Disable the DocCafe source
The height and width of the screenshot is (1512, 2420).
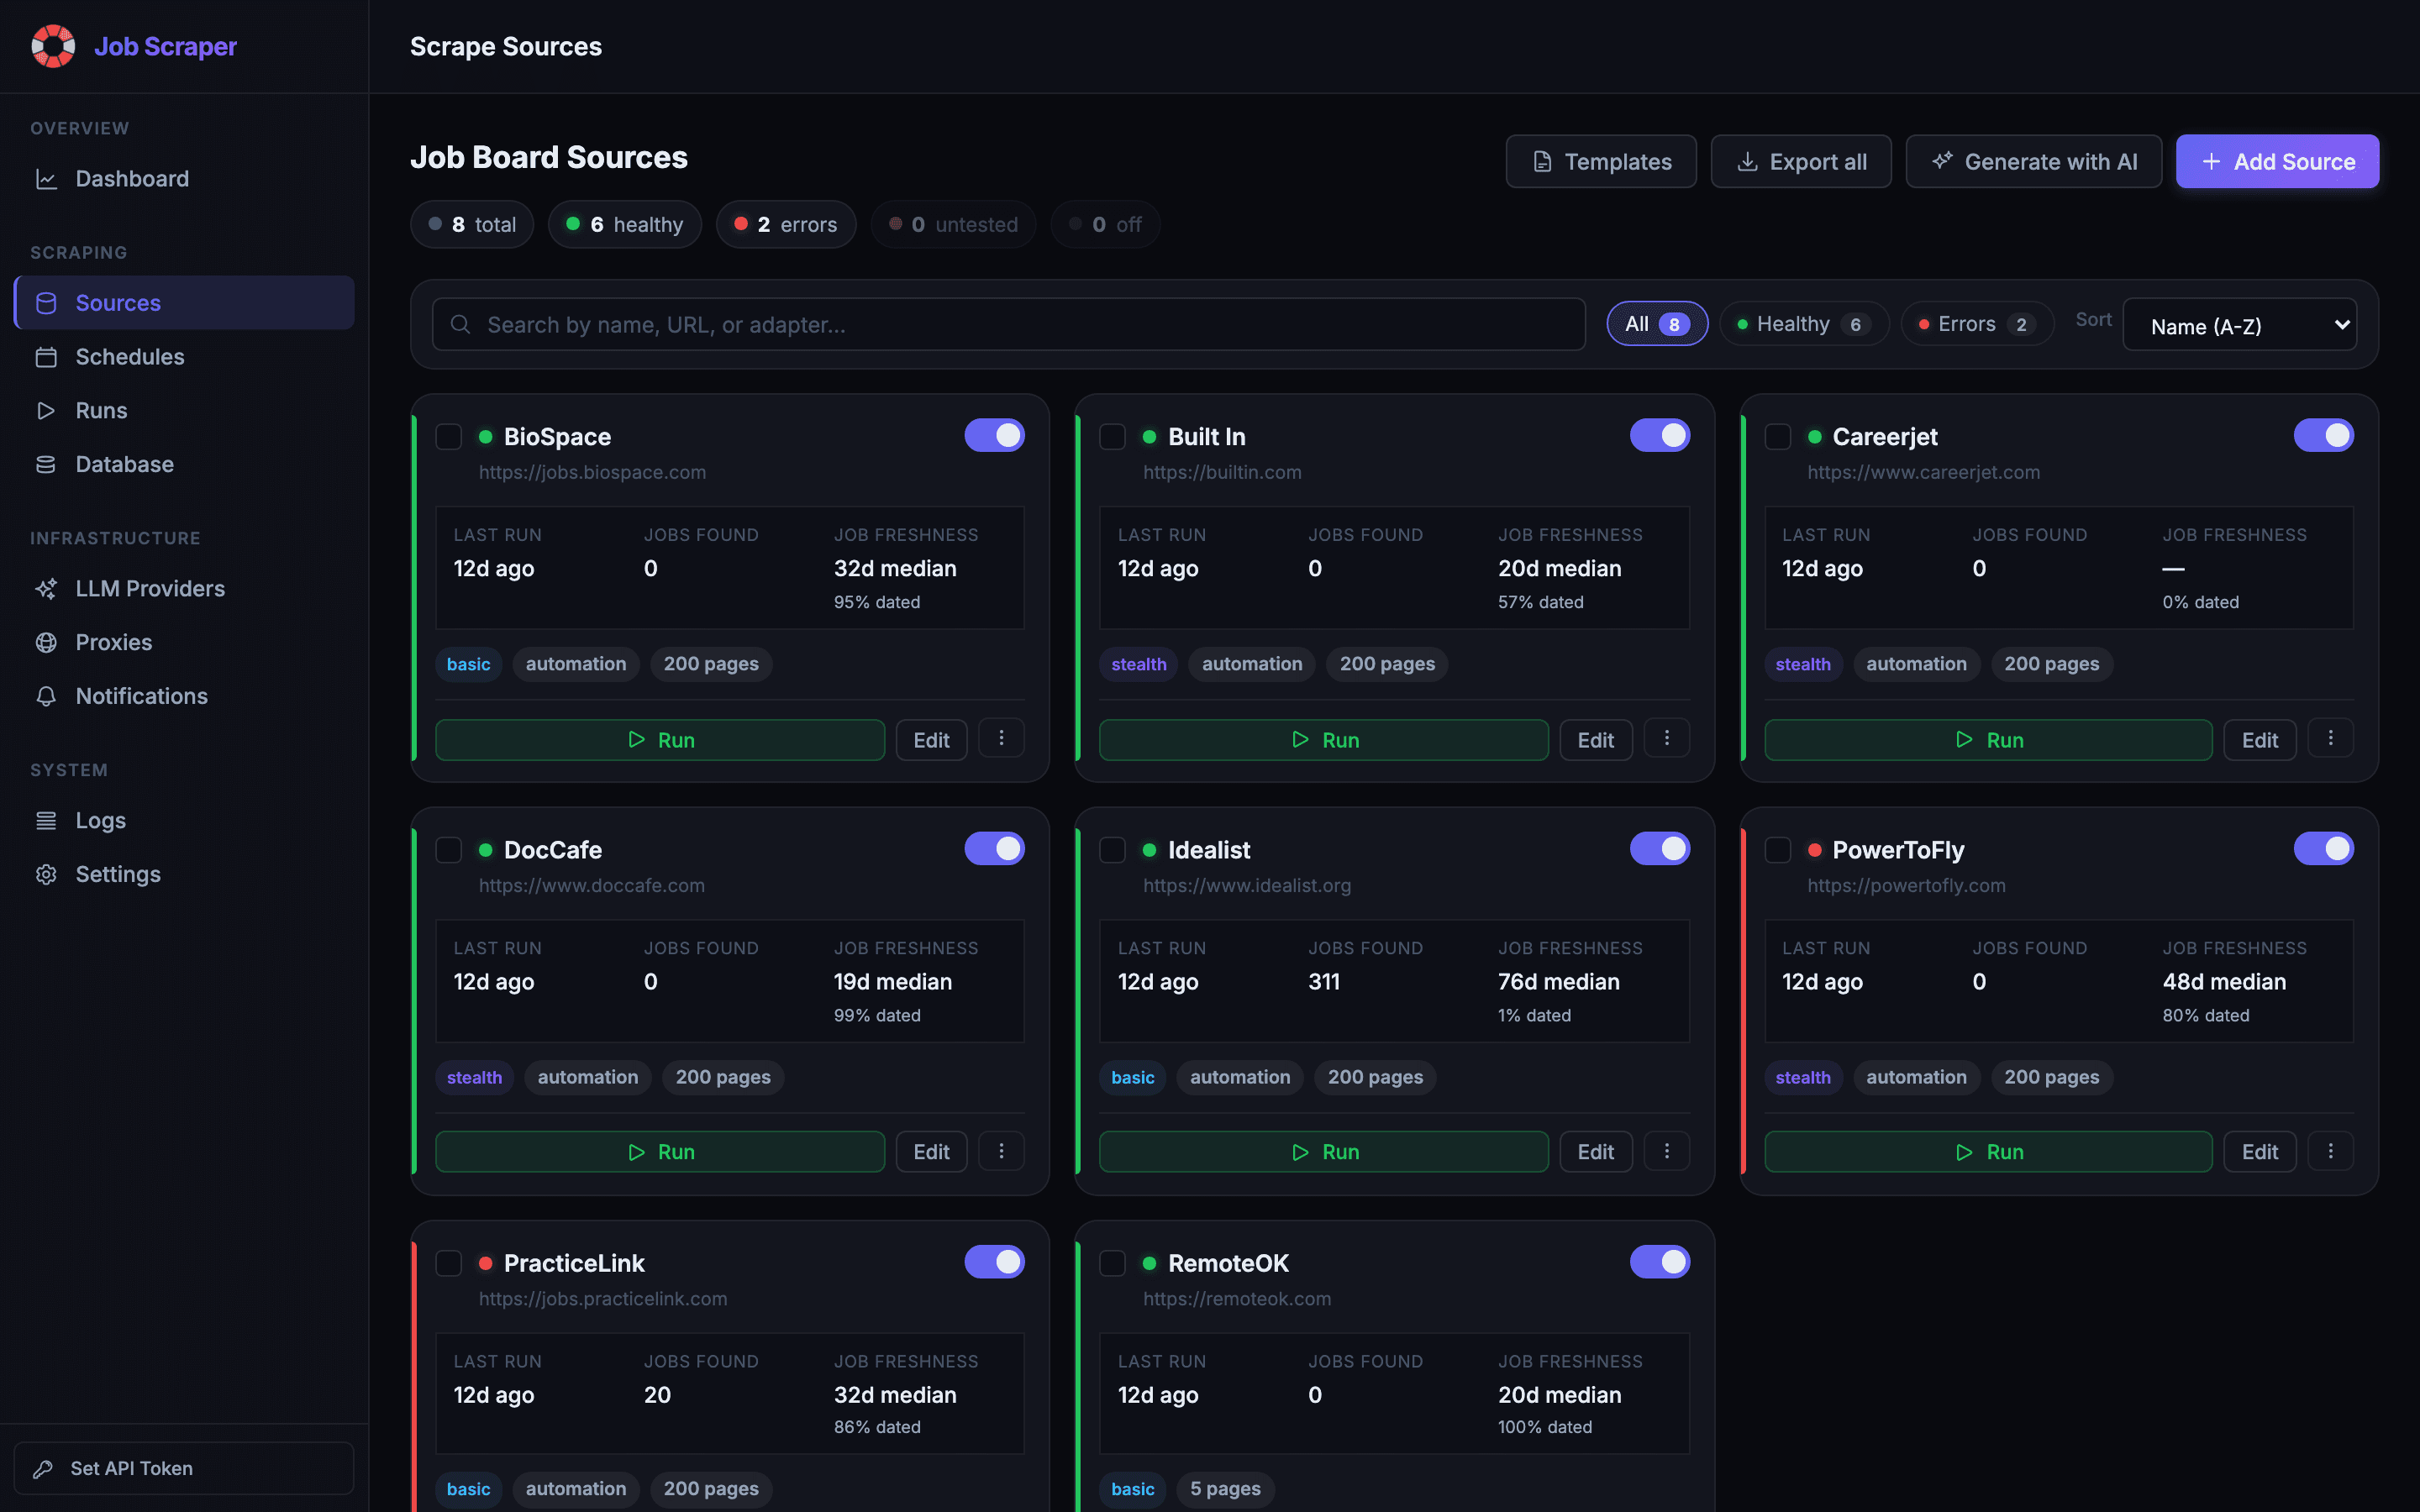pyautogui.click(x=995, y=848)
